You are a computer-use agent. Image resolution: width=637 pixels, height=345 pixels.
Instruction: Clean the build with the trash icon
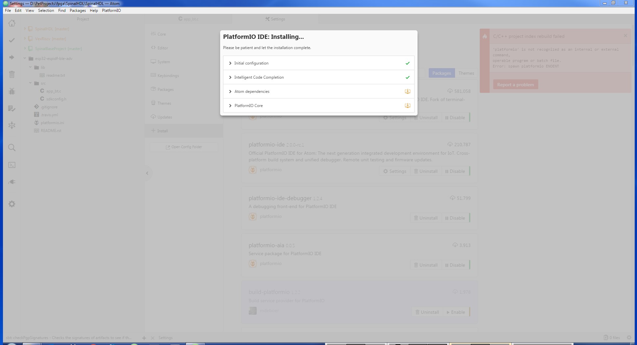pyautogui.click(x=12, y=75)
